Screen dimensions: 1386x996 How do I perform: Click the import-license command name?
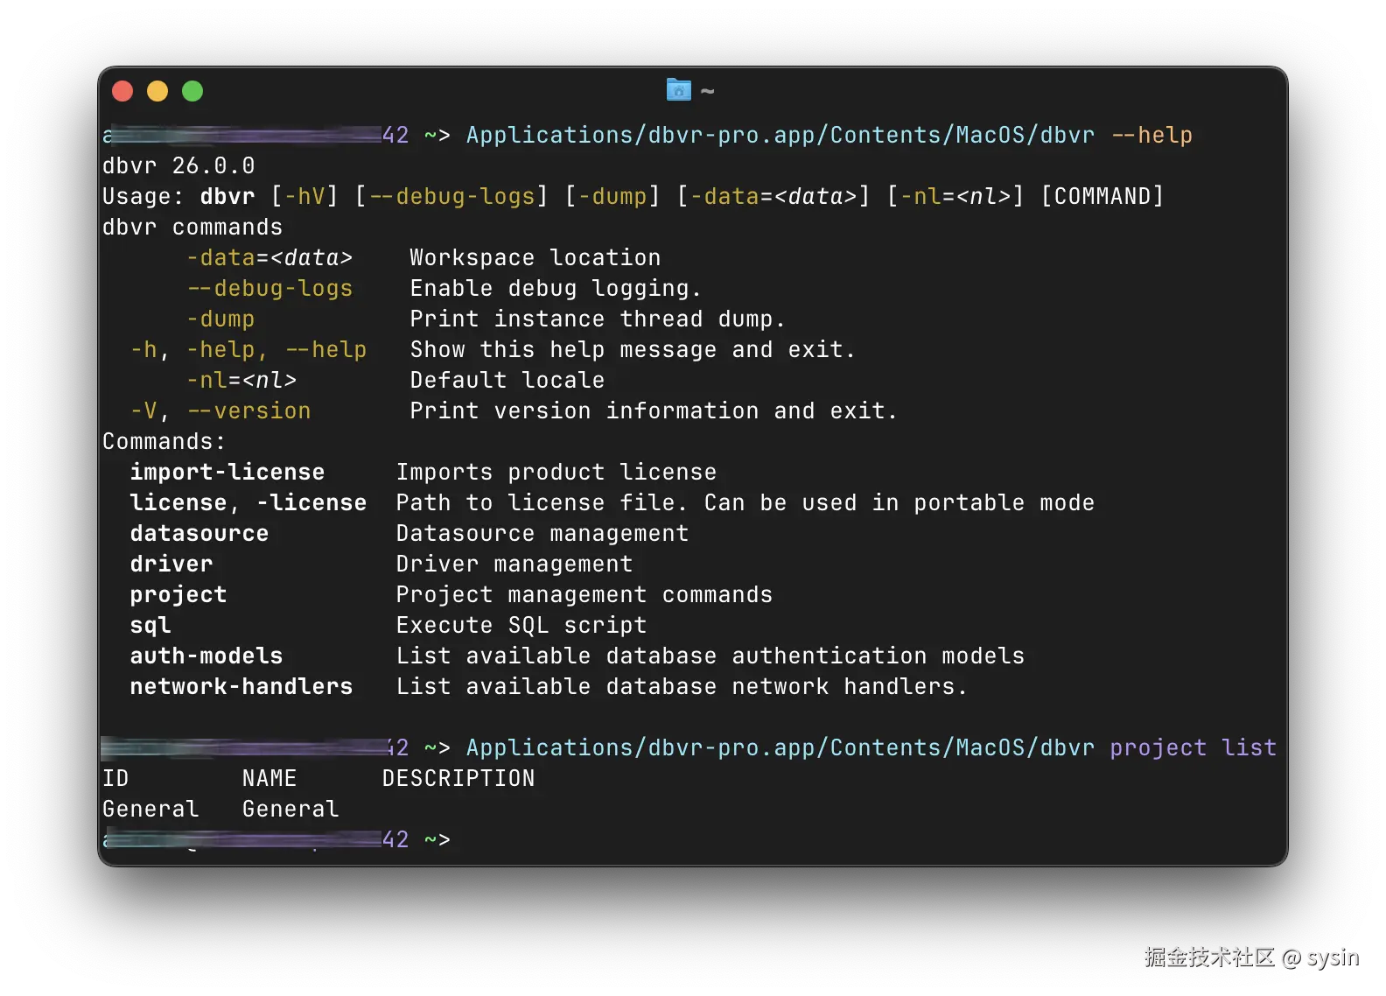pos(227,473)
